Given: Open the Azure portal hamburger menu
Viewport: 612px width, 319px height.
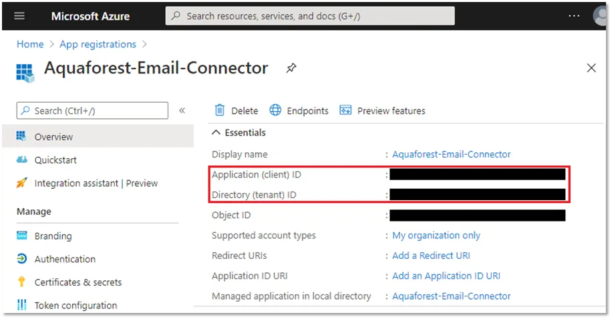Looking at the screenshot, I should pos(19,15).
